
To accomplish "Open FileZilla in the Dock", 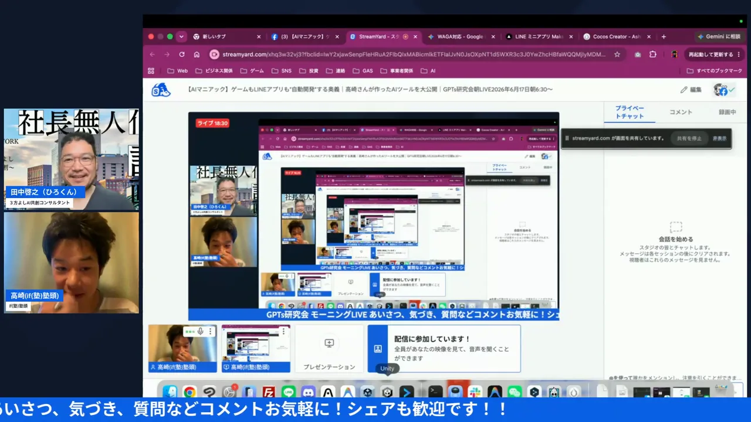I will [x=269, y=392].
